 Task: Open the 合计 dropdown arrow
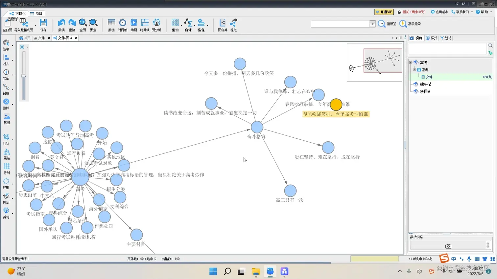pos(194,25)
